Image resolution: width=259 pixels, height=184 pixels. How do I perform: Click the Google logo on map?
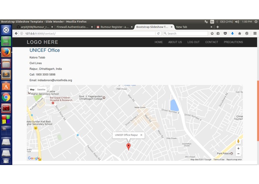coord(34,158)
